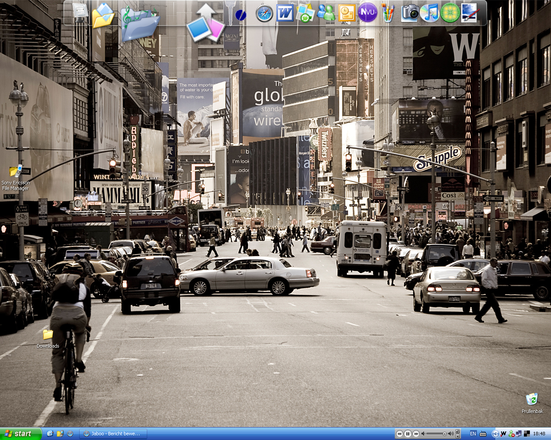Skip to next track in the taskbar player

(416, 434)
